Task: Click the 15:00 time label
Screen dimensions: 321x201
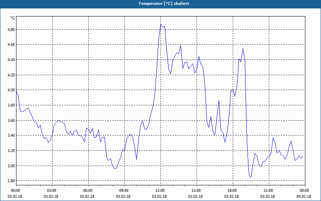Action: (197, 191)
